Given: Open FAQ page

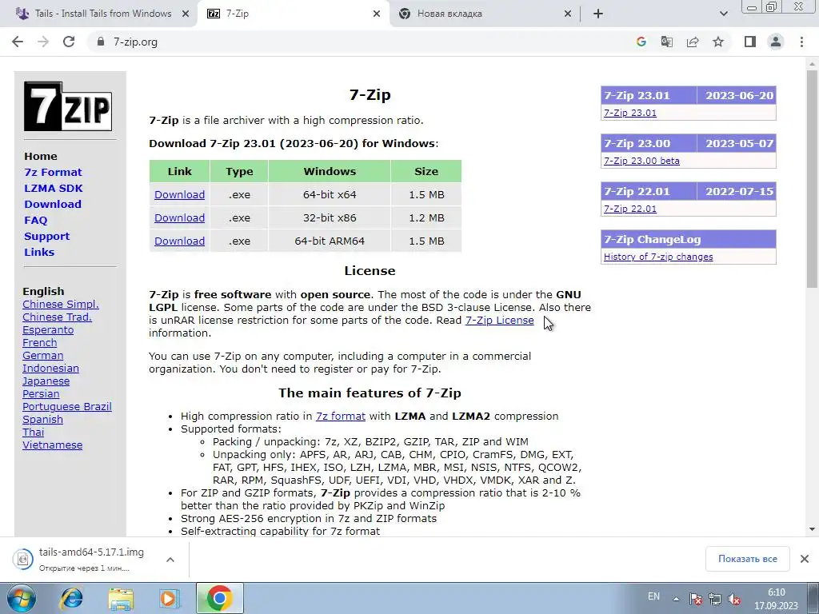Looking at the screenshot, I should tap(35, 221).
